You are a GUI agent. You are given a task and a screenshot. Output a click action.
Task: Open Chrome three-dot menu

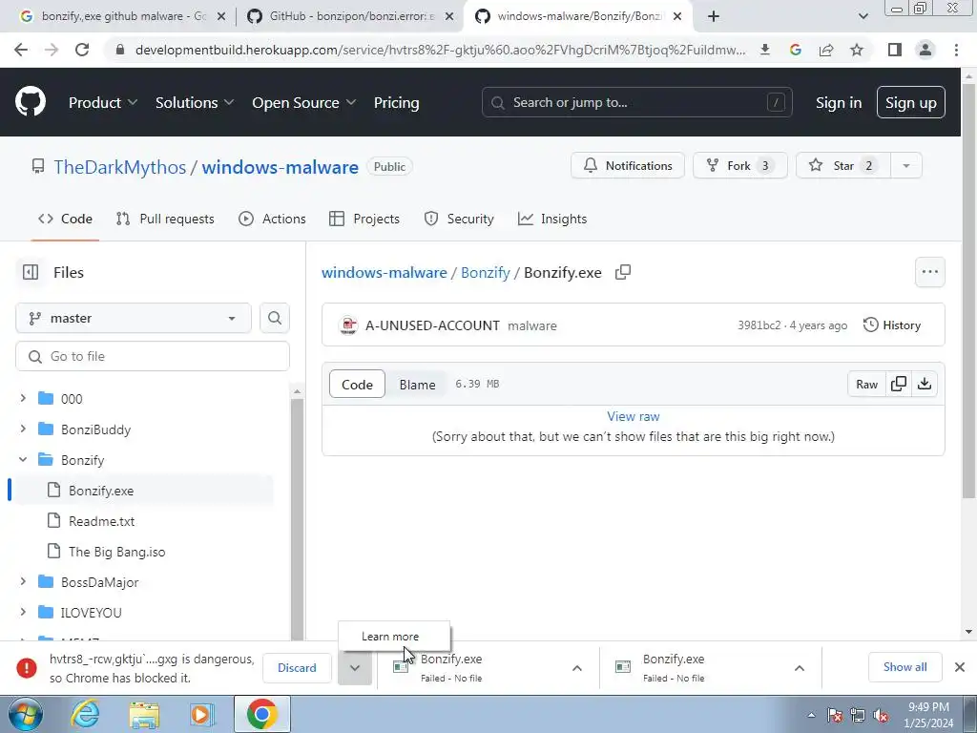[956, 50]
